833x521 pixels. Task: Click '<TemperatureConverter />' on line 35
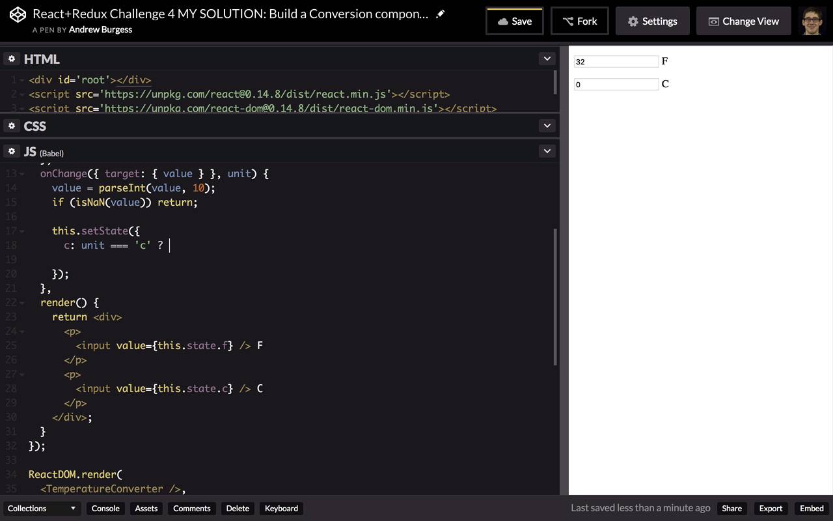(x=111, y=489)
